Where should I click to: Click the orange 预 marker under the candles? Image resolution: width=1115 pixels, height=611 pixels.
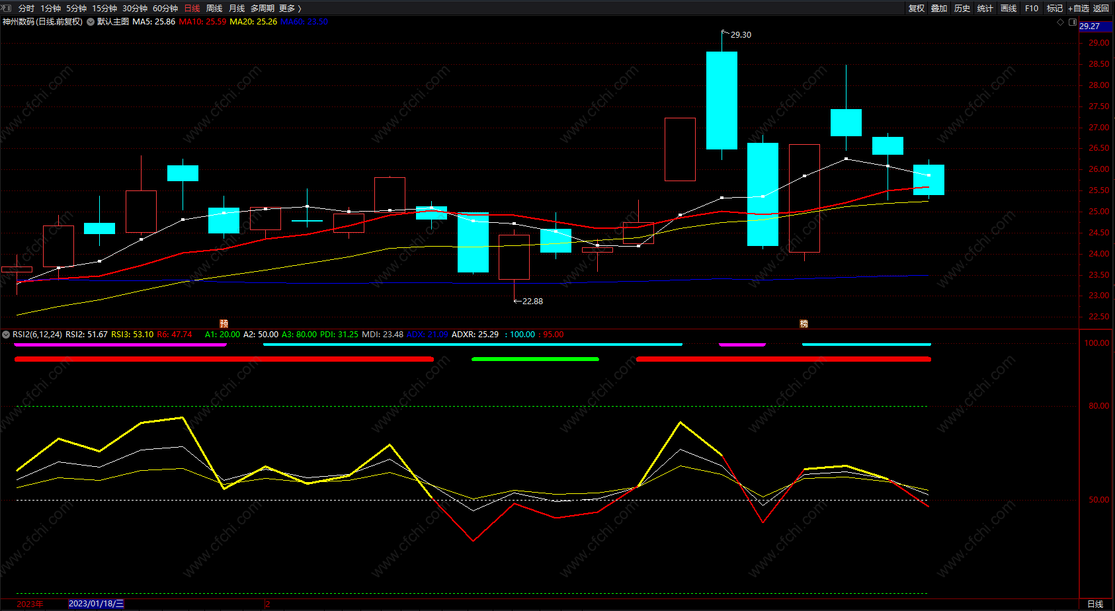click(x=224, y=323)
